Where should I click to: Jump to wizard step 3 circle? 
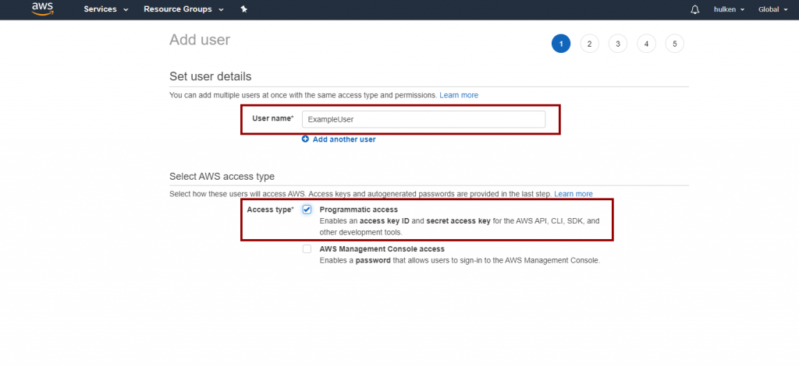[x=617, y=44]
